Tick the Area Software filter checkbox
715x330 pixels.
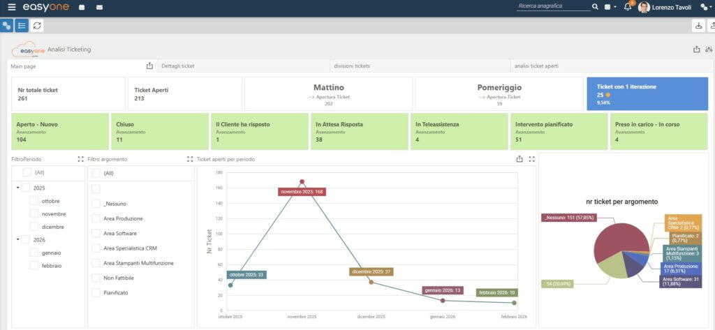pos(96,233)
